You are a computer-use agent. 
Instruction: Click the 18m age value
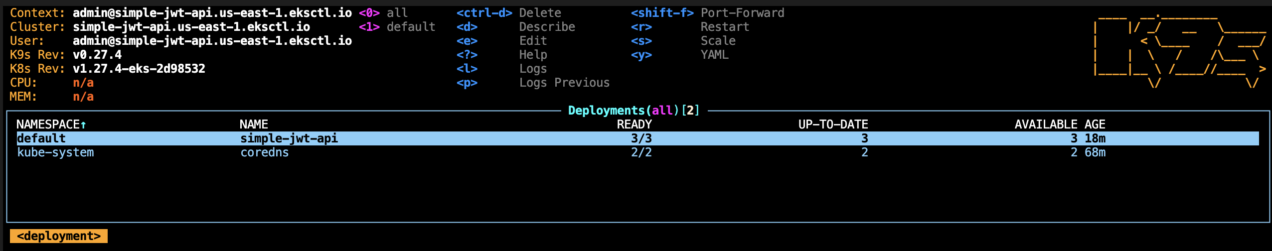[x=1095, y=138]
